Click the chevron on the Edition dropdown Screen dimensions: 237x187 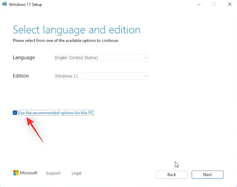click(146, 76)
